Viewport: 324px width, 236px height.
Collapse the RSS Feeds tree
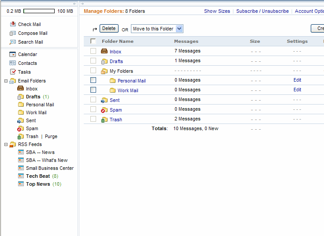[6, 144]
